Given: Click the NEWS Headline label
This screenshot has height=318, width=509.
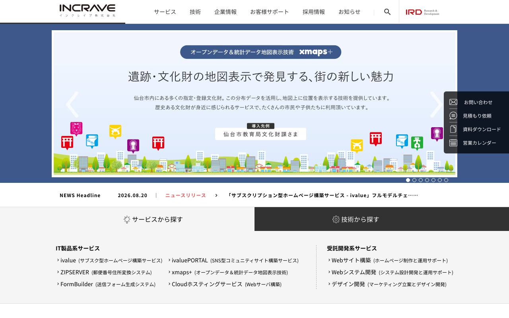Looking at the screenshot, I should pyautogui.click(x=80, y=195).
